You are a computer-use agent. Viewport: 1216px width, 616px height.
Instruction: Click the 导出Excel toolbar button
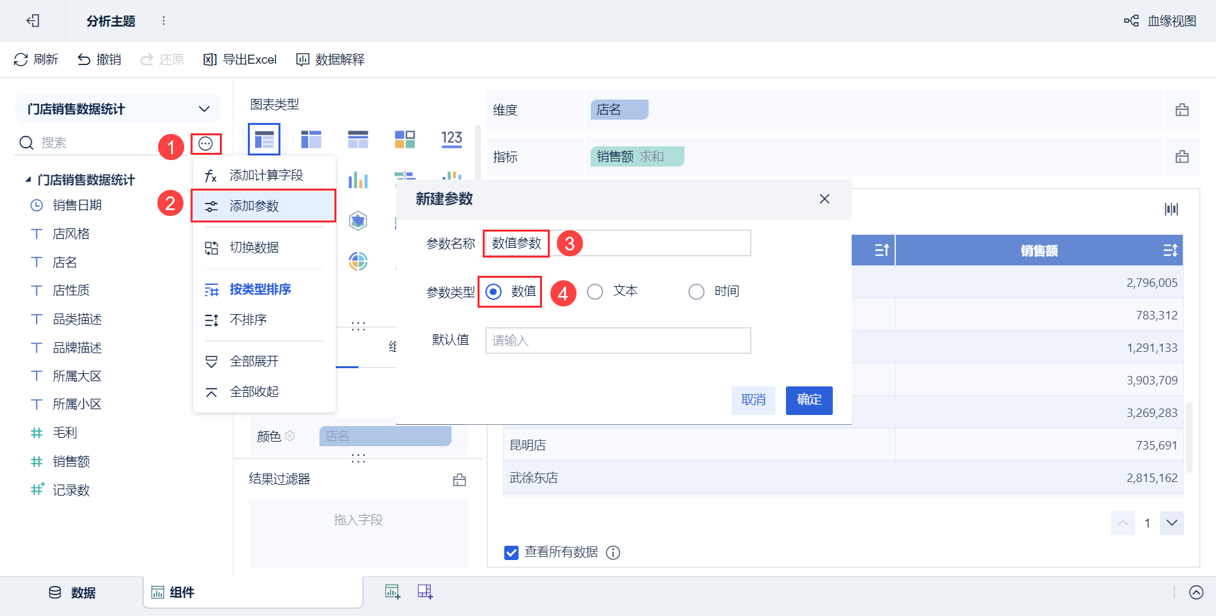[x=240, y=60]
